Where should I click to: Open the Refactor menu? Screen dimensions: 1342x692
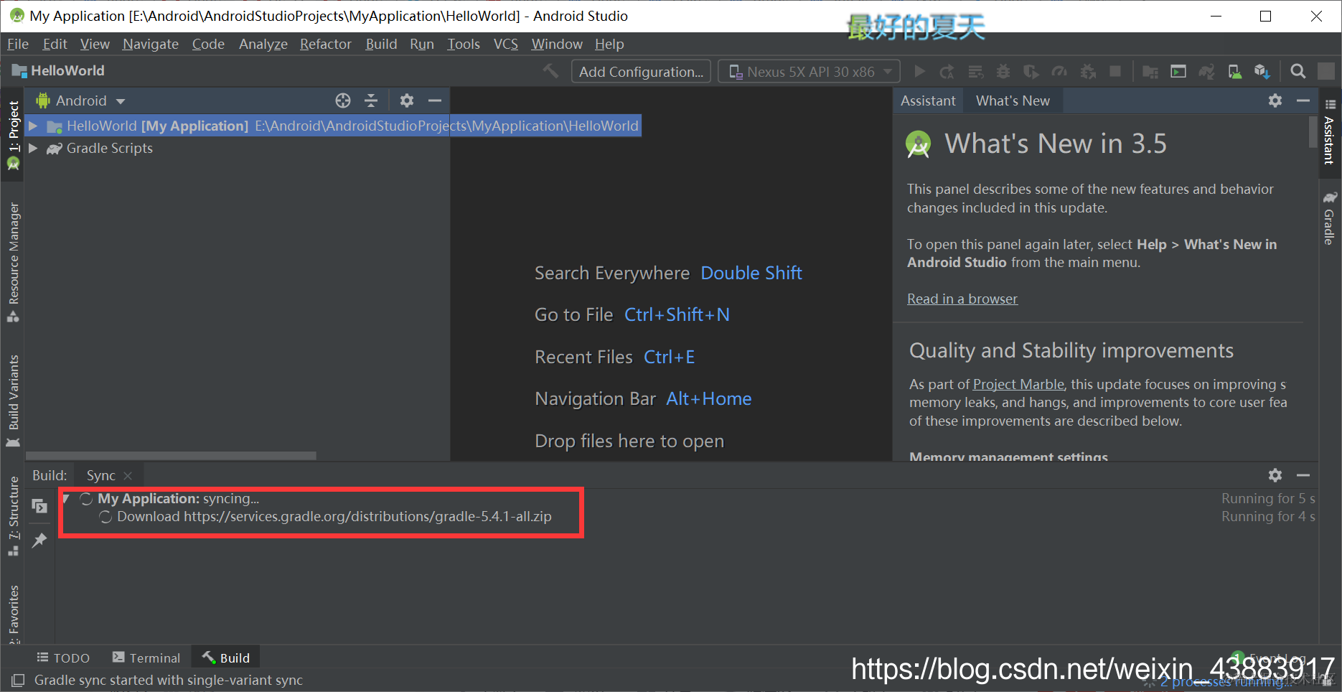click(x=326, y=44)
